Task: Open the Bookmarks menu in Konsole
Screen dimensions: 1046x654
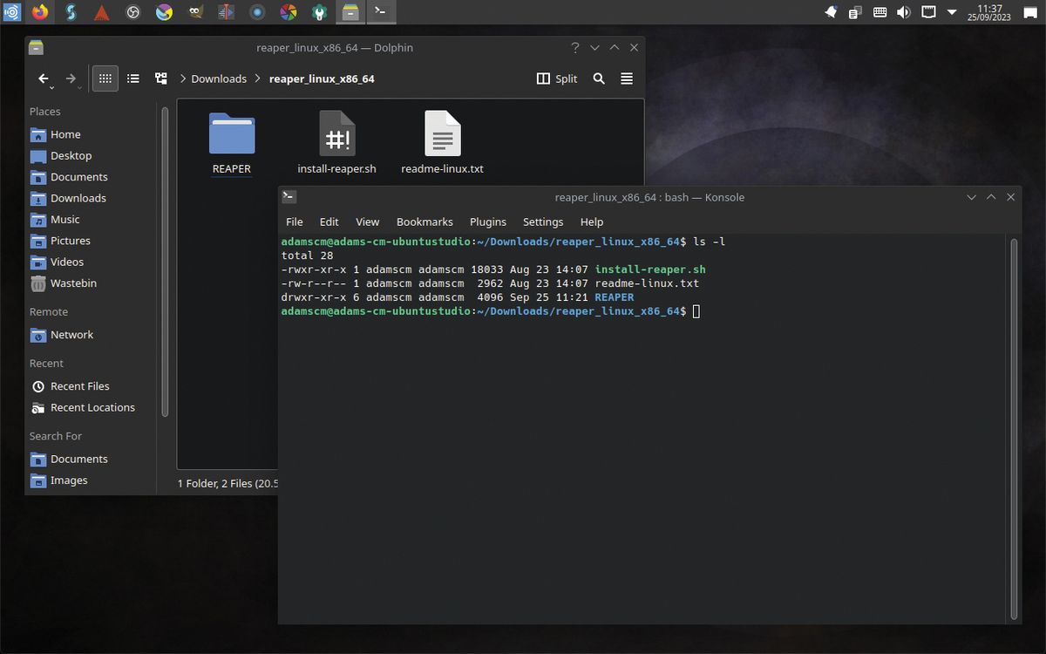Action: click(425, 221)
